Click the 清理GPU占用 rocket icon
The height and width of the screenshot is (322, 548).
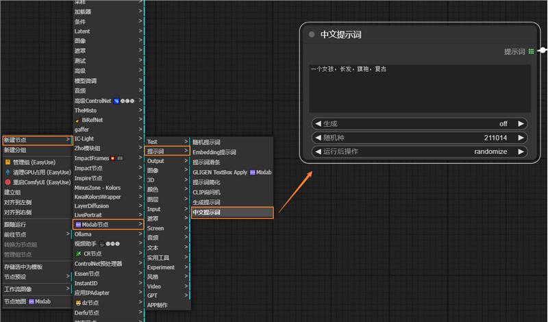click(x=8, y=172)
